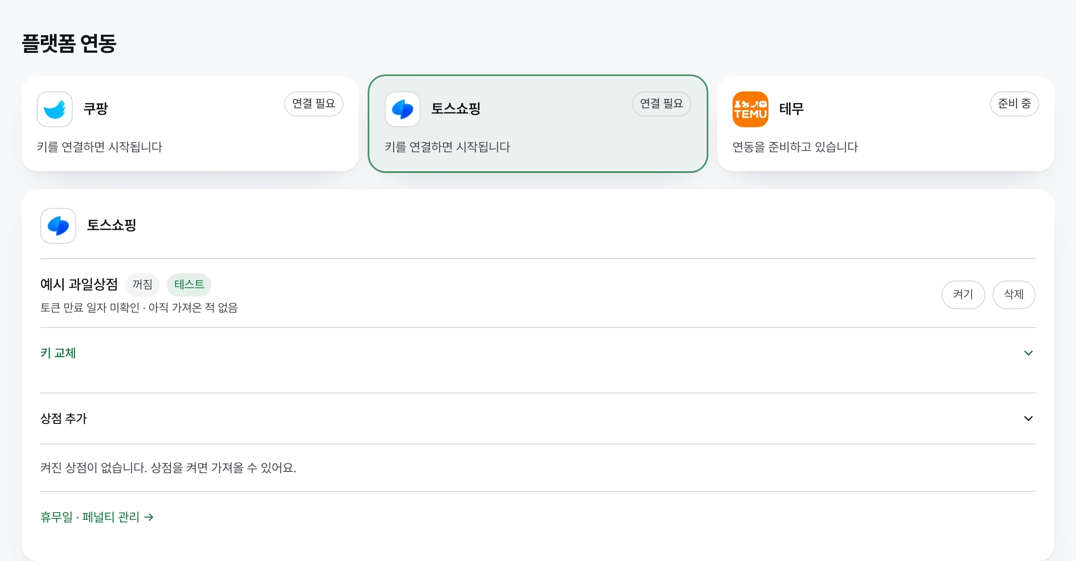The image size is (1076, 561).
Task: Click 연결 필요 badge on 쿠팡 card
Action: pyautogui.click(x=314, y=104)
